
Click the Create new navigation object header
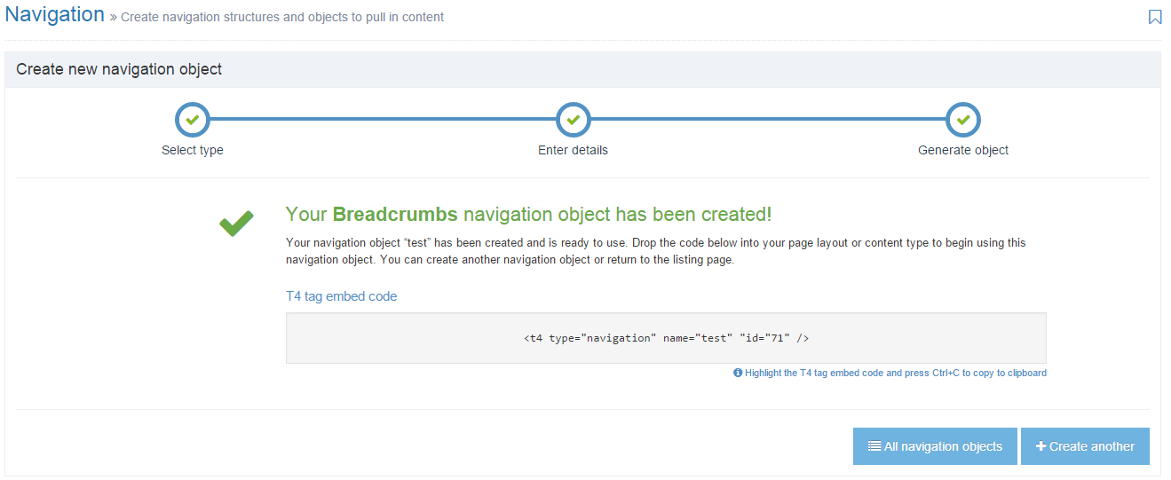(119, 69)
